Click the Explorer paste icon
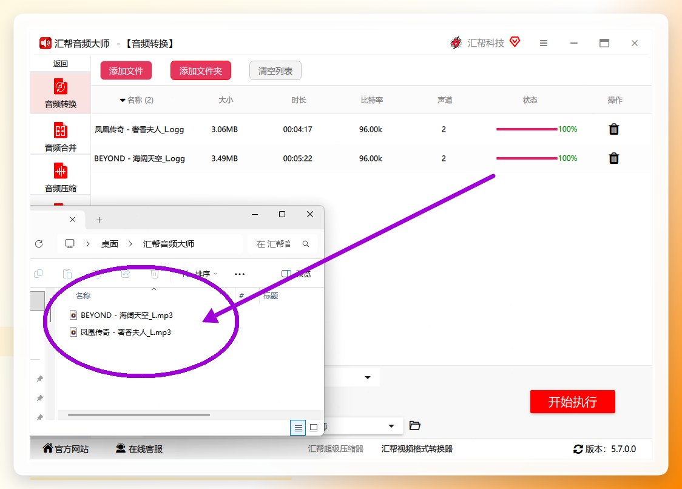Viewport: 682px width, 489px height. coord(67,274)
